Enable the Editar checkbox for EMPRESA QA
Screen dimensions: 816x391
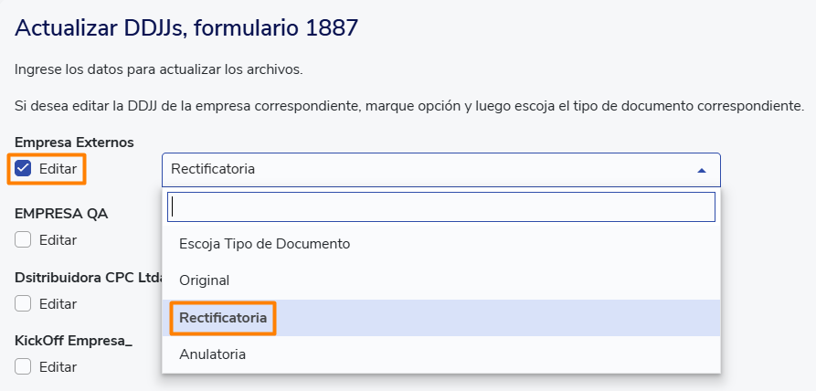[x=24, y=240]
